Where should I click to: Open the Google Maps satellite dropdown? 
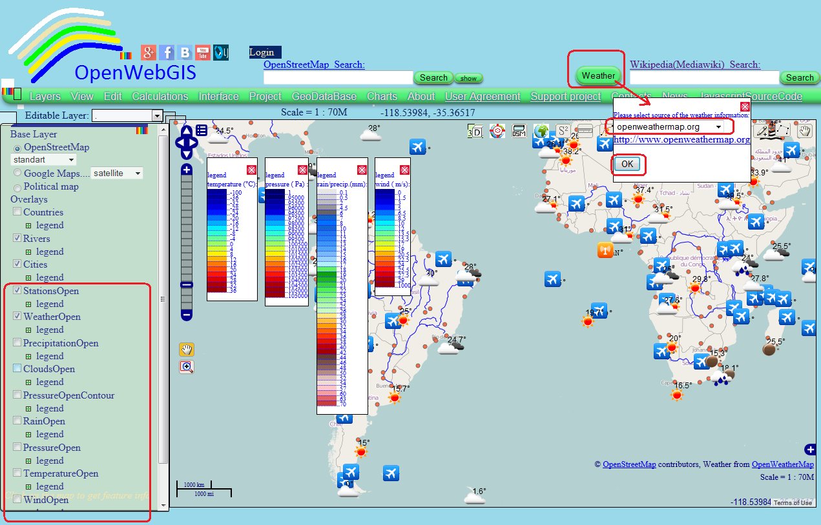[x=135, y=173]
